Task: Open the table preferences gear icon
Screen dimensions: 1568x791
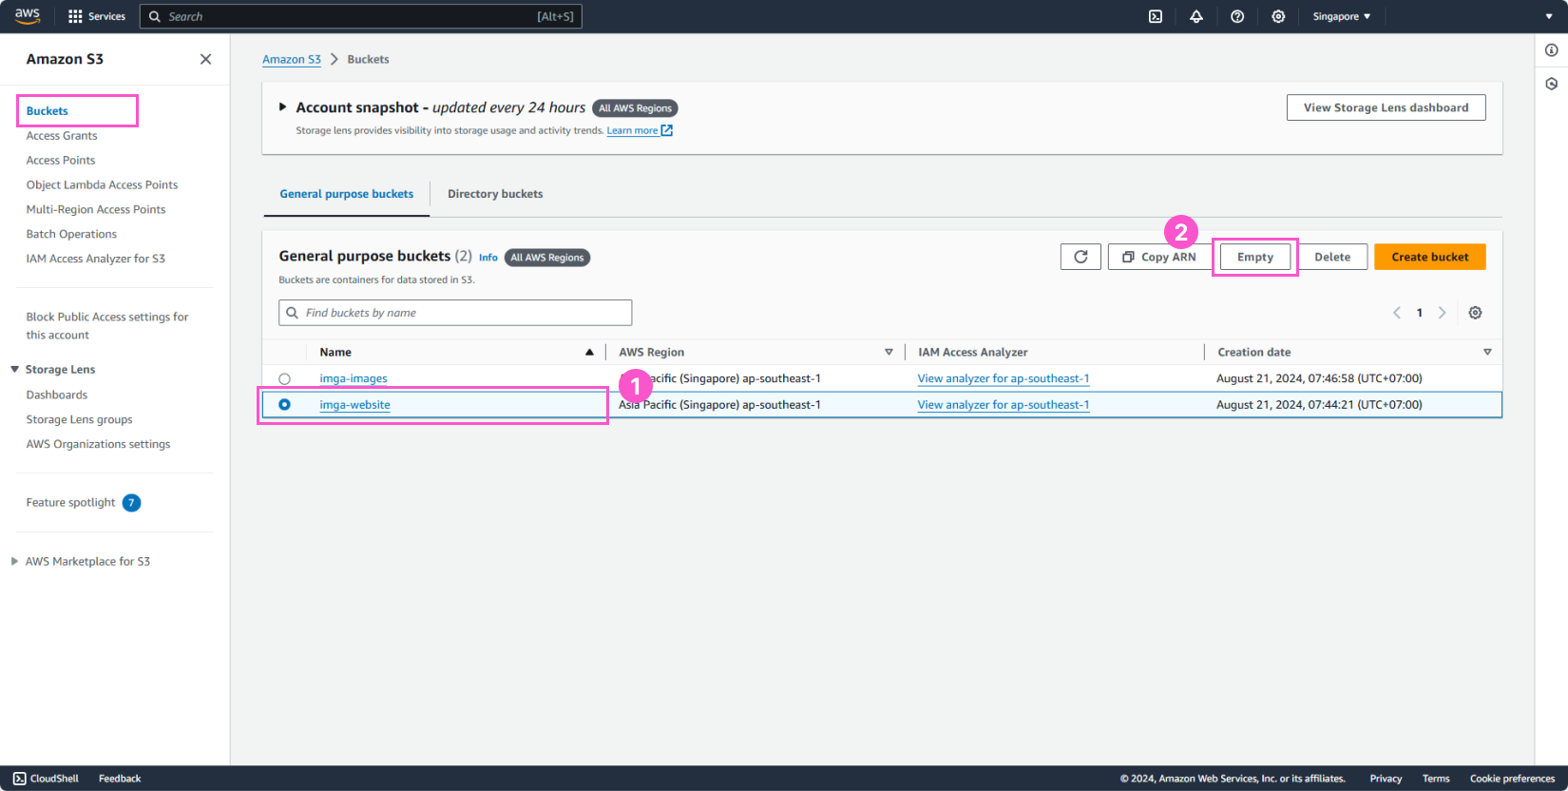Action: click(1475, 313)
